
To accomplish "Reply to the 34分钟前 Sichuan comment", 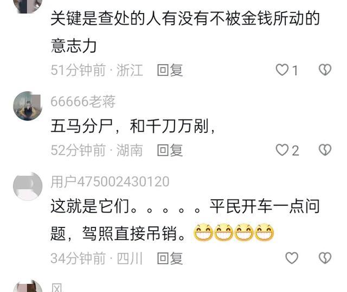I will click(x=170, y=258).
